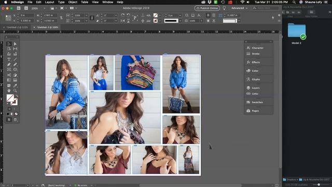Swap fill and stroke arrow in toolbox
332x187 pixels.
point(17,96)
